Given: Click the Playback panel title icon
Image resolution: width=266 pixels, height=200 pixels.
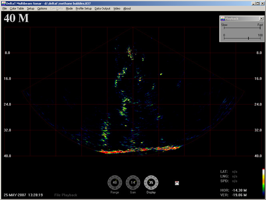Looking at the screenshot, I should tap(223, 18).
